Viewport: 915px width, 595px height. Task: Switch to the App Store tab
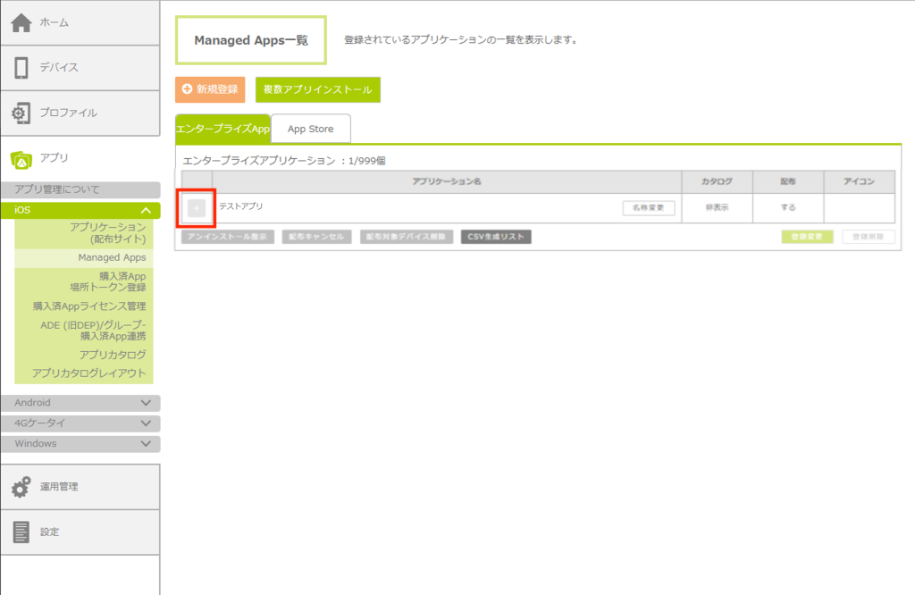[310, 129]
